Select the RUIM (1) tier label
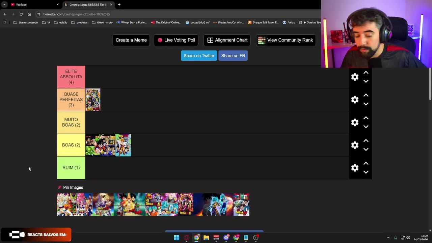 71,168
